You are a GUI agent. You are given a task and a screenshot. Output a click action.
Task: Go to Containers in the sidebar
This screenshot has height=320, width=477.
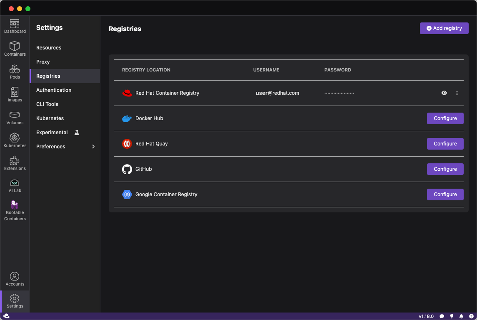15,49
